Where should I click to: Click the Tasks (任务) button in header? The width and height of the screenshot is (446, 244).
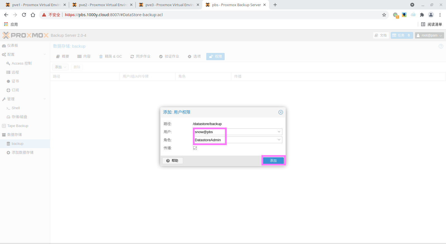pyautogui.click(x=401, y=35)
